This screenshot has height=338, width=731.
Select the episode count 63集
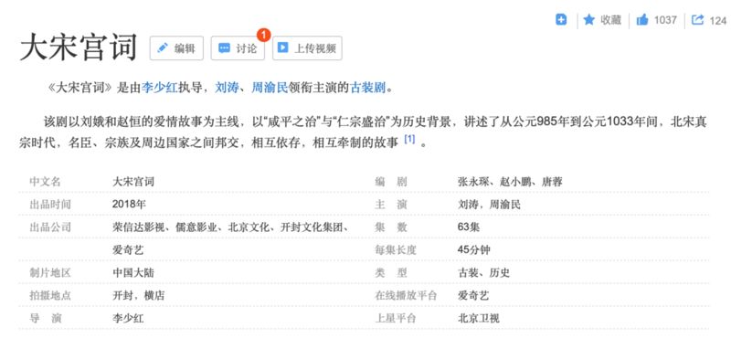[469, 227]
